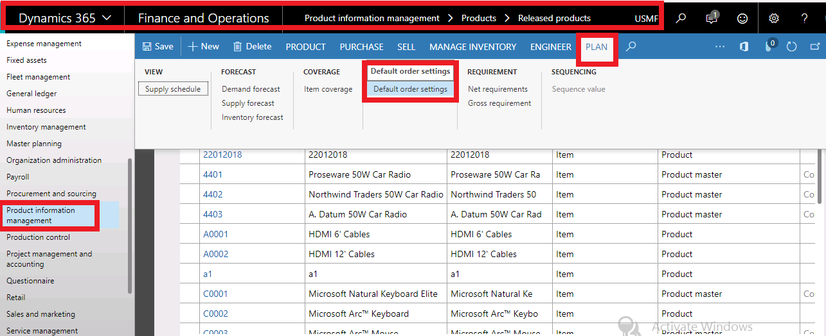This screenshot has width=826, height=336.
Task: Click the open in new window icon
Action: point(815,47)
